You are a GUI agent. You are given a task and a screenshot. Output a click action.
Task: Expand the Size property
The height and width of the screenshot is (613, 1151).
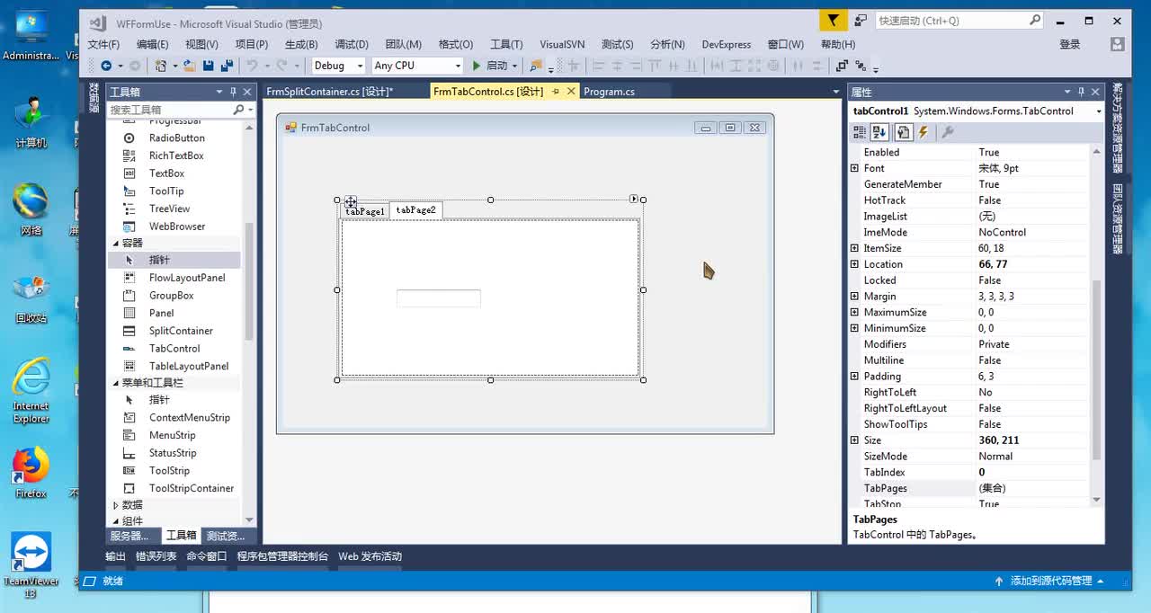tap(854, 440)
